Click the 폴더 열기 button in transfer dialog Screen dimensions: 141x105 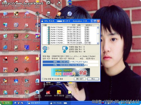[80, 79]
